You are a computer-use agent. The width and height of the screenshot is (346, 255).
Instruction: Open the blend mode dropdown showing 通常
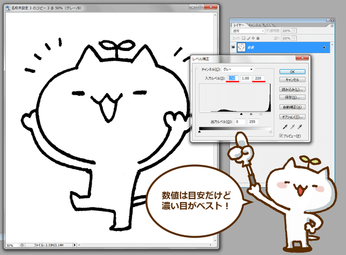tap(248, 30)
